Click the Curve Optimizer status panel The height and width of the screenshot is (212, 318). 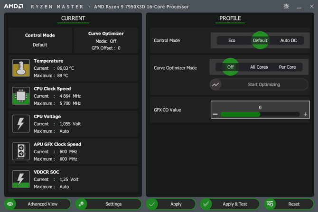106,40
